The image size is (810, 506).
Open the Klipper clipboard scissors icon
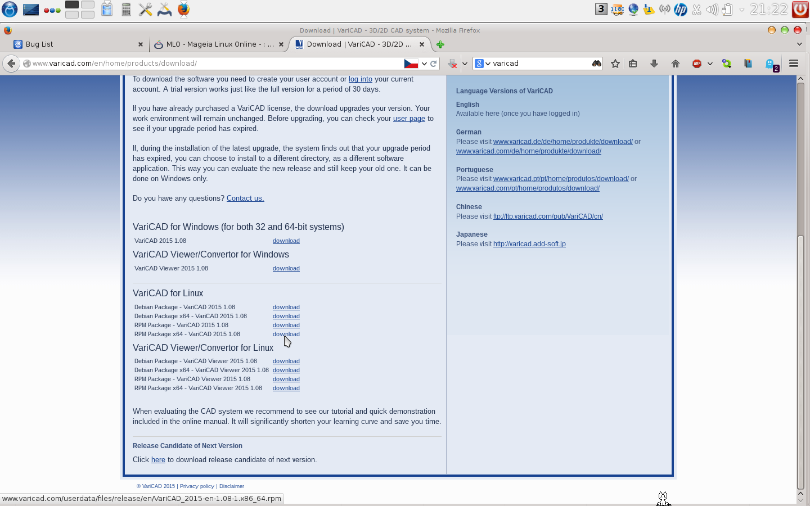[696, 10]
